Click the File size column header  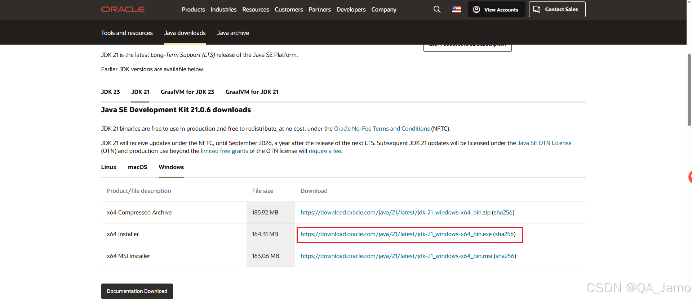263,191
